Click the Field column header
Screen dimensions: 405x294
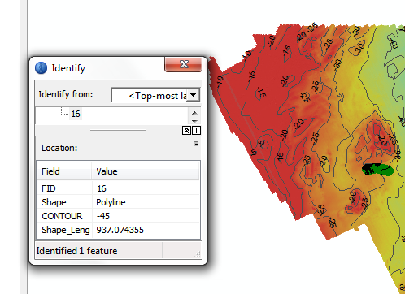tap(64, 171)
